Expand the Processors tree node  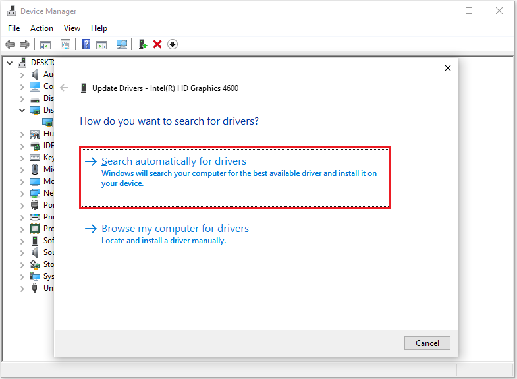click(22, 229)
